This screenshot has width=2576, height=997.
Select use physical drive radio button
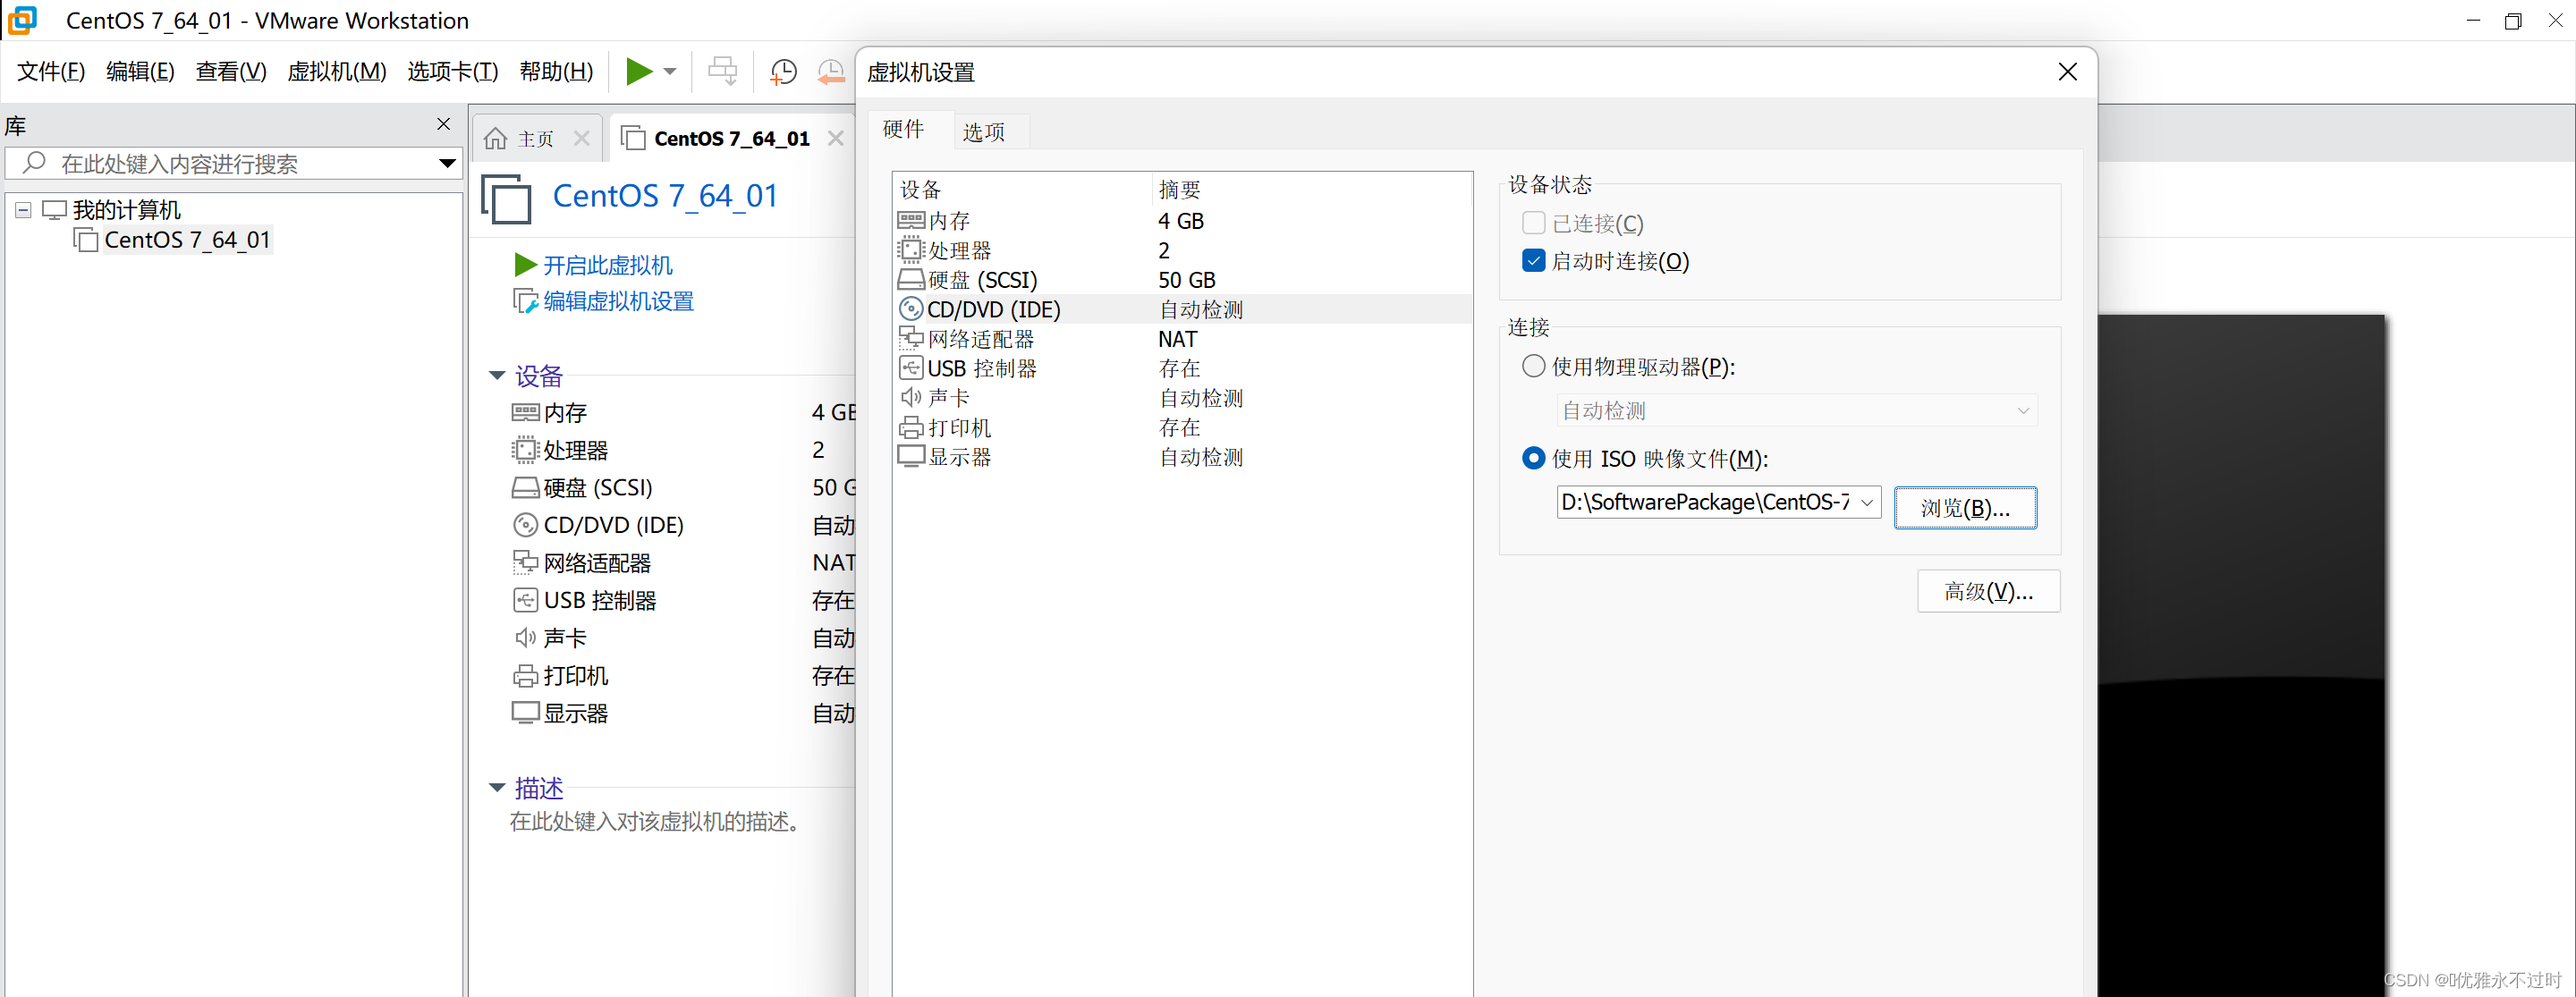(1533, 367)
